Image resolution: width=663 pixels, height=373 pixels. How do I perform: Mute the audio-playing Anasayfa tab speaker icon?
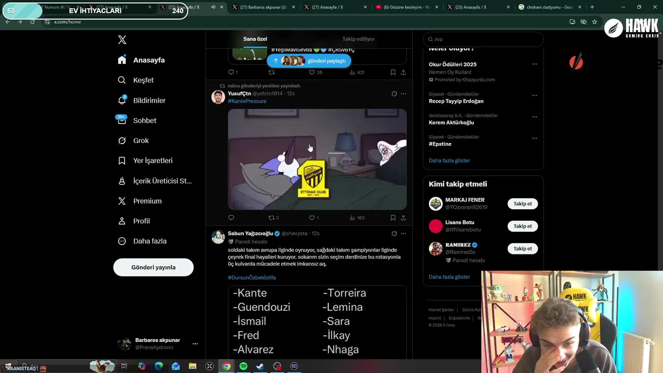pos(213,7)
